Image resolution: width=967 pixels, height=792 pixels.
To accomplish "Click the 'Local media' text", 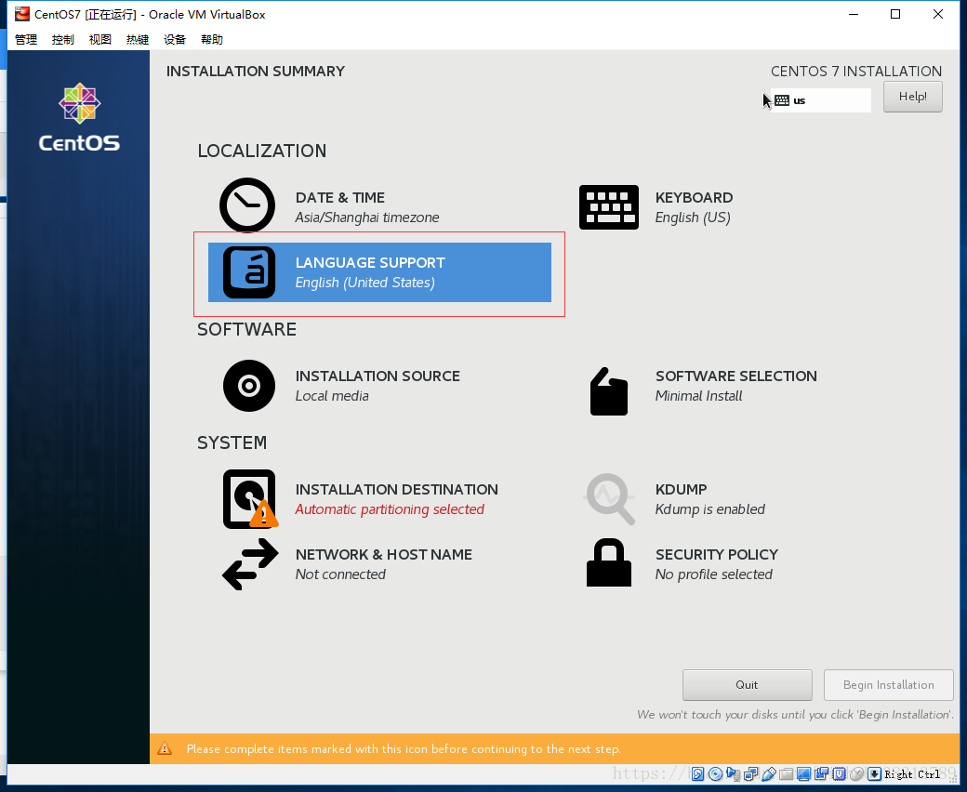I will point(332,396).
